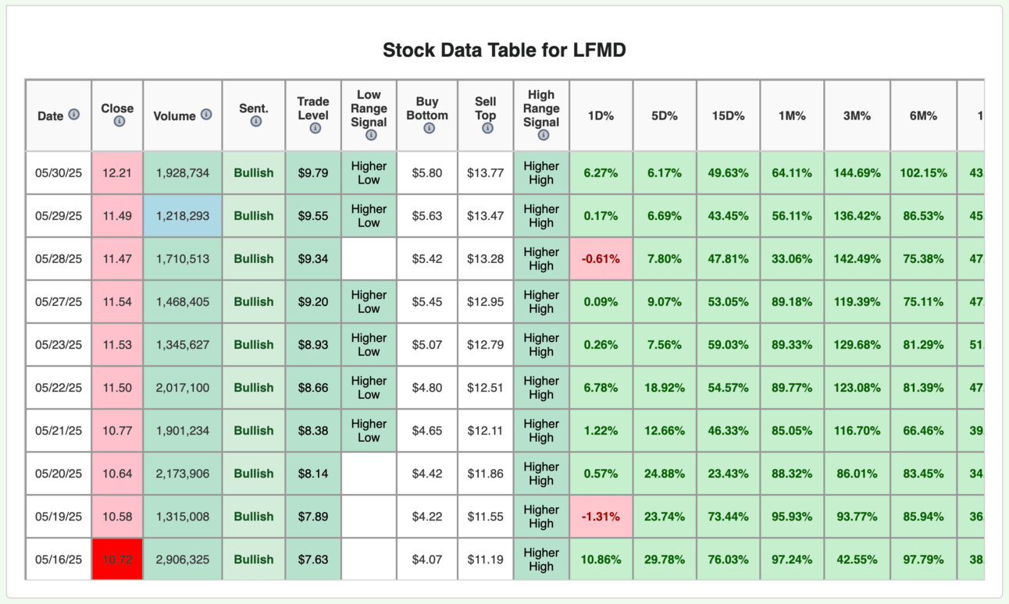
Task: Select the 6M% column header
Action: [x=923, y=115]
